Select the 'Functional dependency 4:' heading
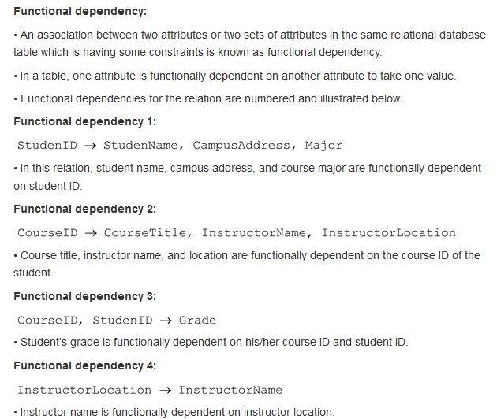The height and width of the screenshot is (419, 497). [x=85, y=365]
